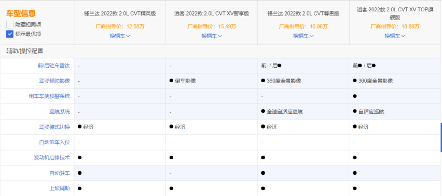Open the 锋兰达 2022款 2.0L CVT精英版 title

tap(120, 13)
